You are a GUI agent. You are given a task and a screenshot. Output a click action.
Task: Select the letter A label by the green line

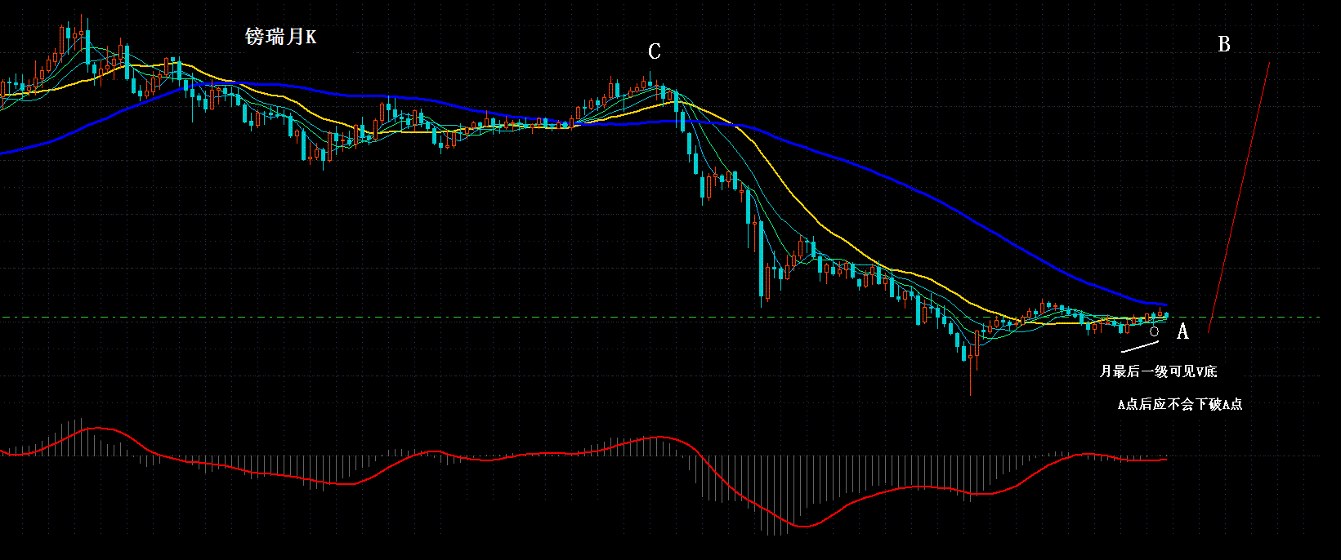click(x=1182, y=331)
